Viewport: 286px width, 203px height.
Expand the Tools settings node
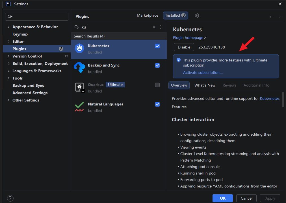tap(8, 78)
